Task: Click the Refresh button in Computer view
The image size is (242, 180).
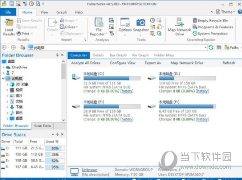Action: [229, 63]
